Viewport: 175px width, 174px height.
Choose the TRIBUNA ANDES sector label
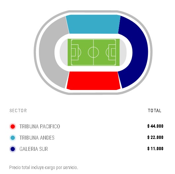coord(37,138)
